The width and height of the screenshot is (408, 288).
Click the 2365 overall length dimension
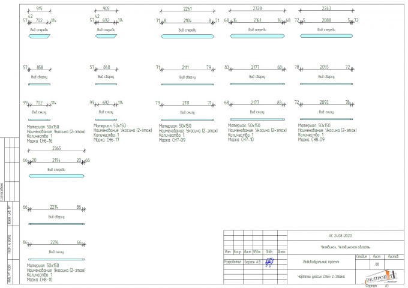[56, 148]
